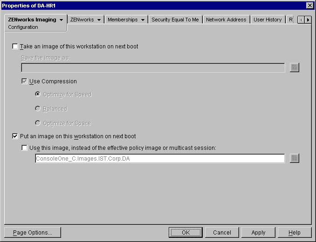Check Use this image instead of effective policy image
The image size is (316, 242).
coord(24,148)
